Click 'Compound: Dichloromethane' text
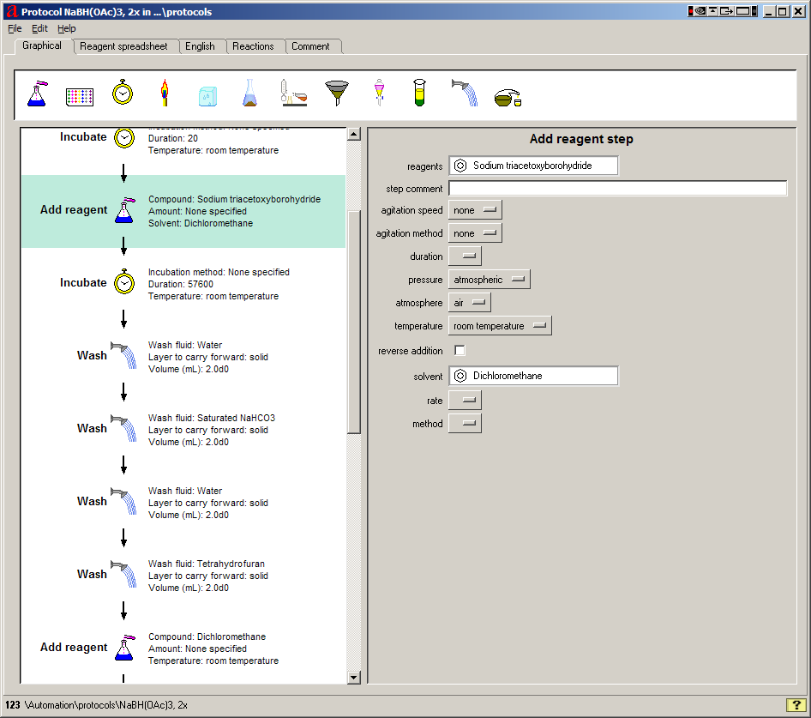The width and height of the screenshot is (811, 718). tap(207, 637)
